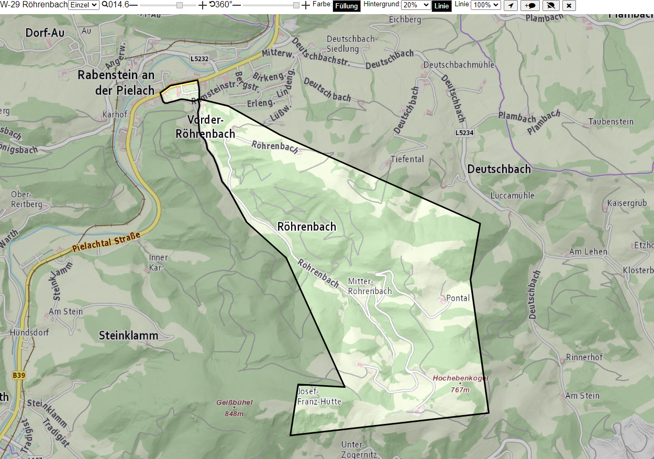Click the minus icon of the rotation slider
Screen dimensions: 654x459
click(237, 5)
